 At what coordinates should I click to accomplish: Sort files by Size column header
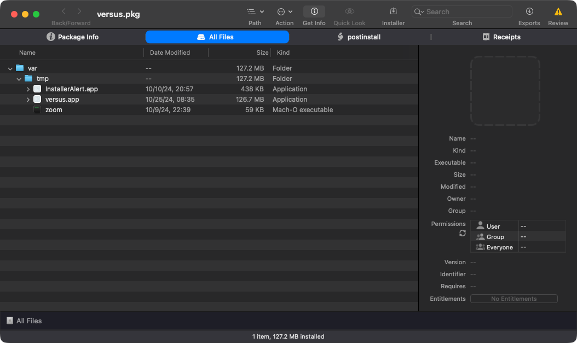(262, 53)
